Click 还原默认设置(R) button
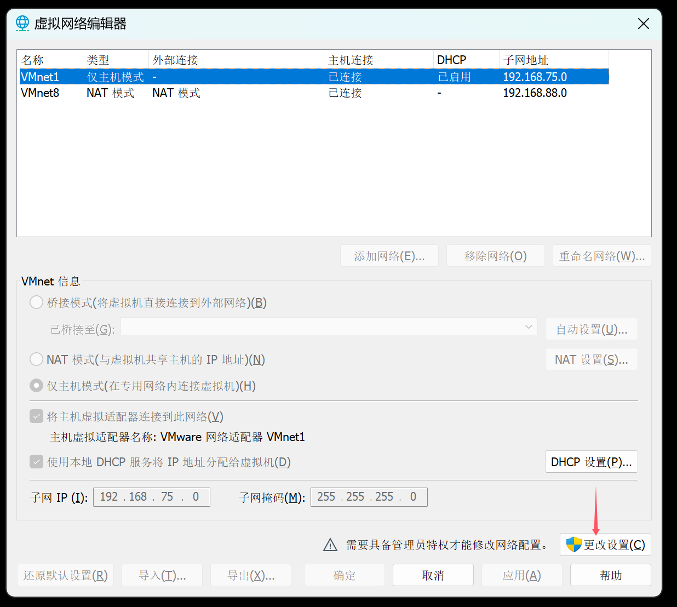 pos(65,575)
